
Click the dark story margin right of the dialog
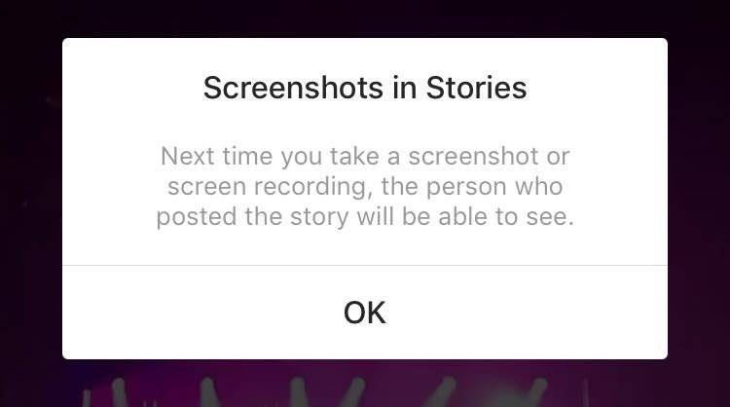tap(698, 199)
